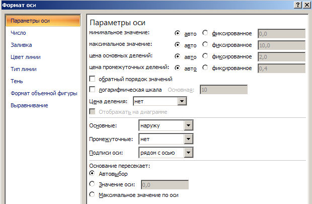Go to the Тип линии section
The width and height of the screenshot is (312, 204).
pos(24,69)
